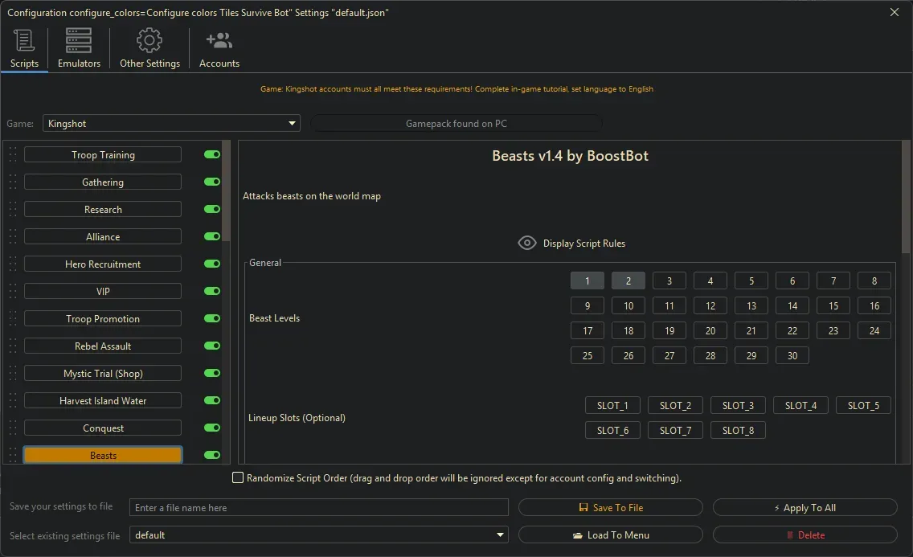Click the Save To File button

(x=611, y=507)
